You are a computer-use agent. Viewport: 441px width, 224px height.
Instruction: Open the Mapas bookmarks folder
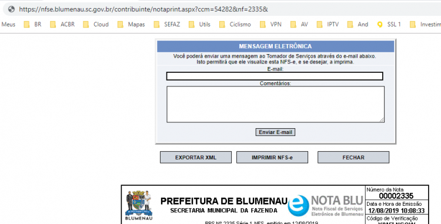click(131, 25)
